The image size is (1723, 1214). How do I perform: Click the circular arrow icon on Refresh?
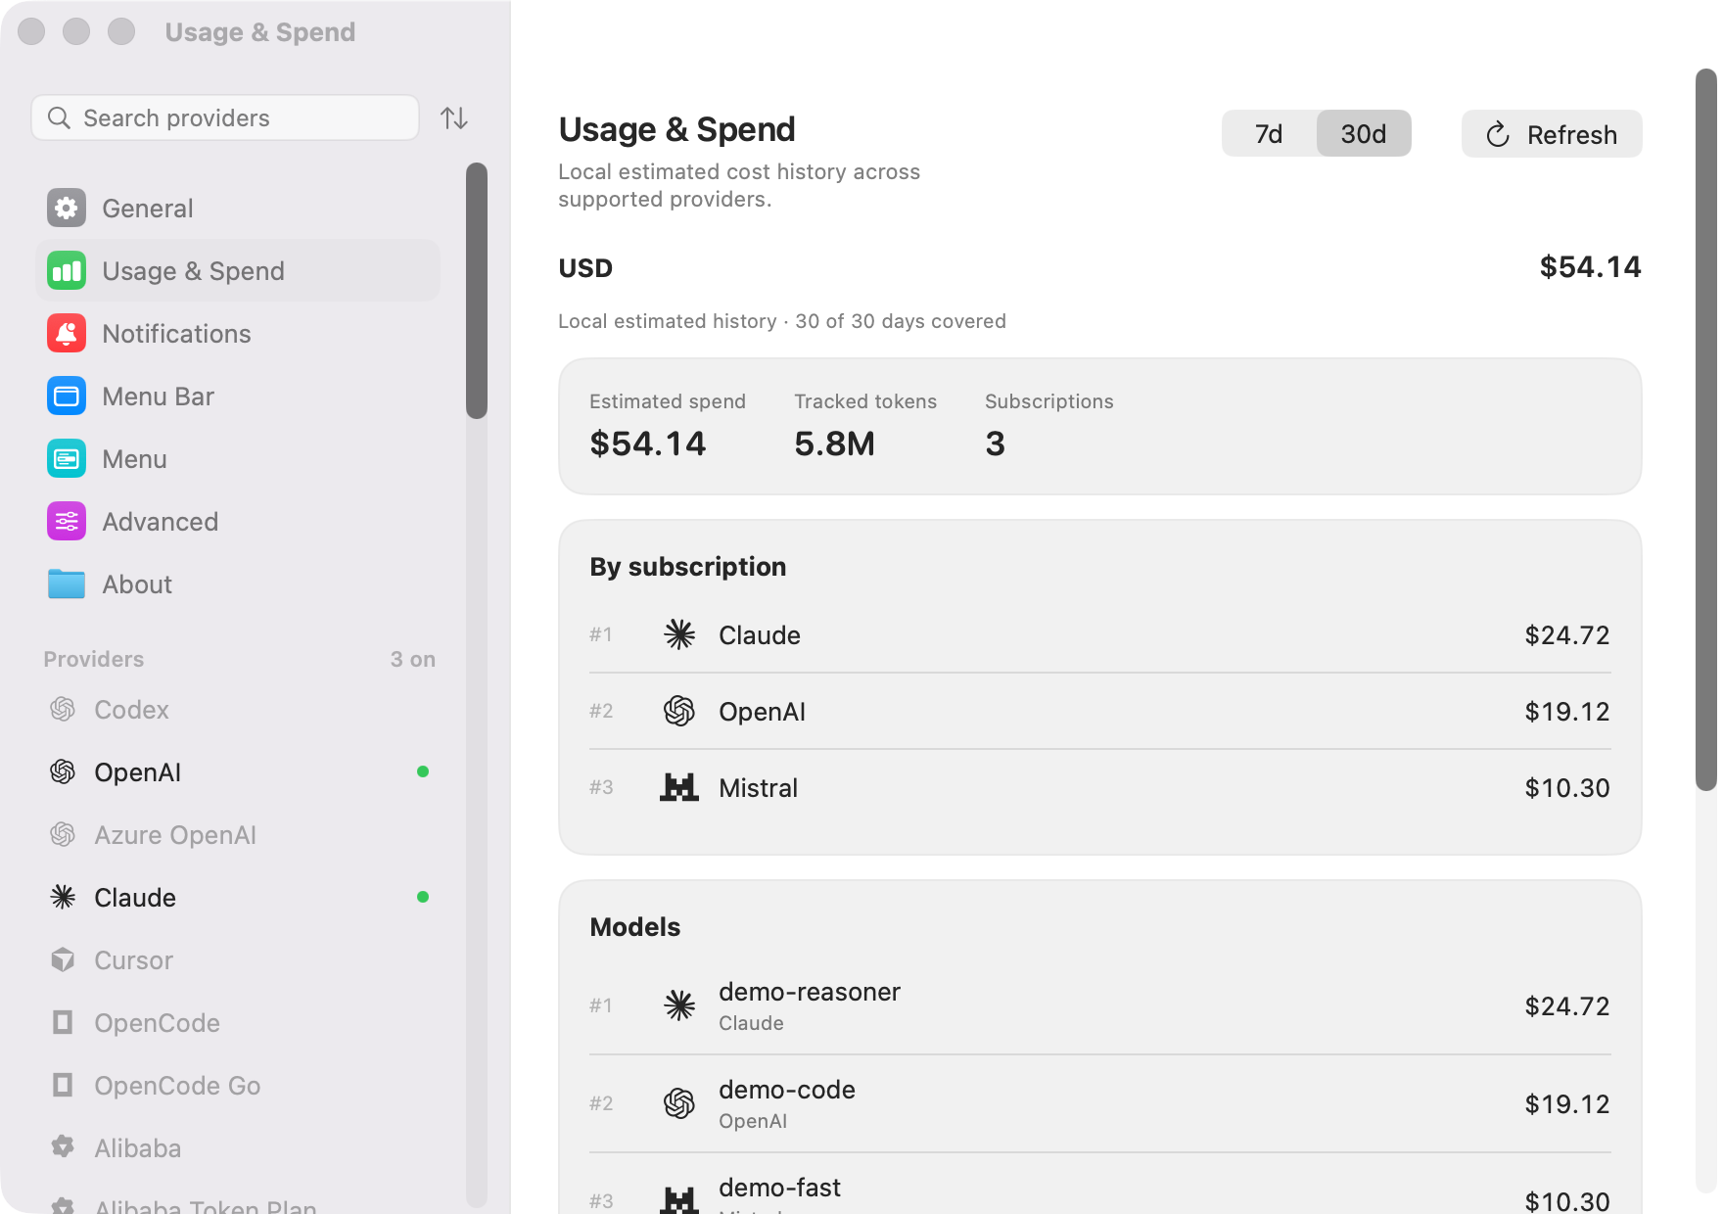tap(1498, 134)
